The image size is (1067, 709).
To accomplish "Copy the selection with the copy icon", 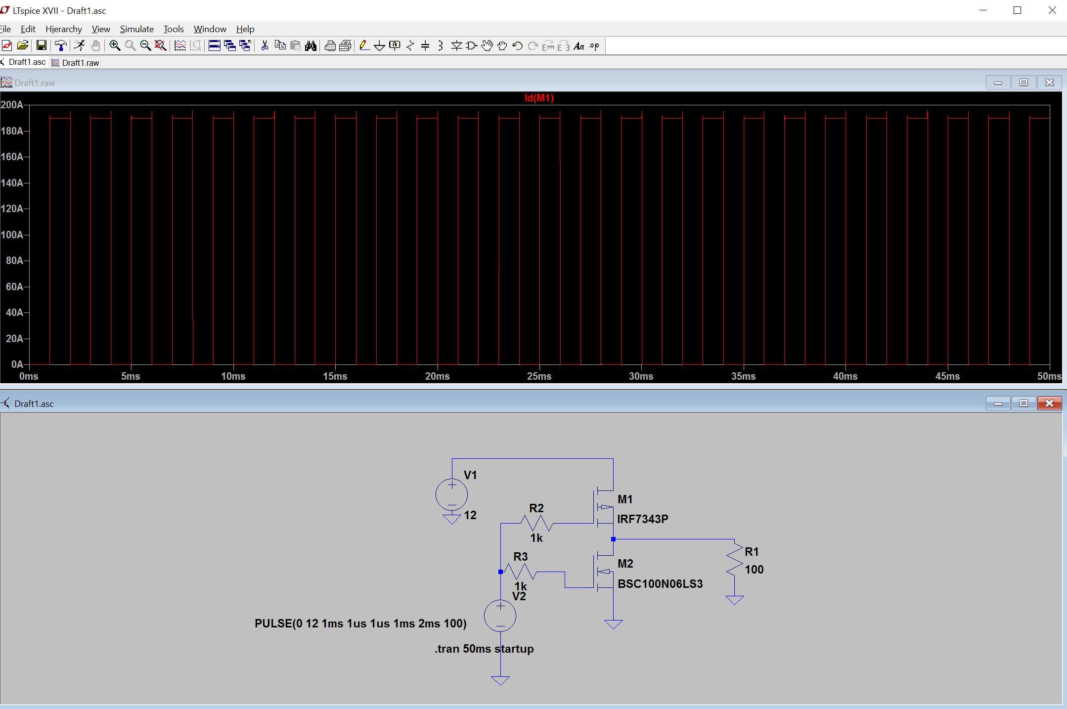I will pos(280,46).
